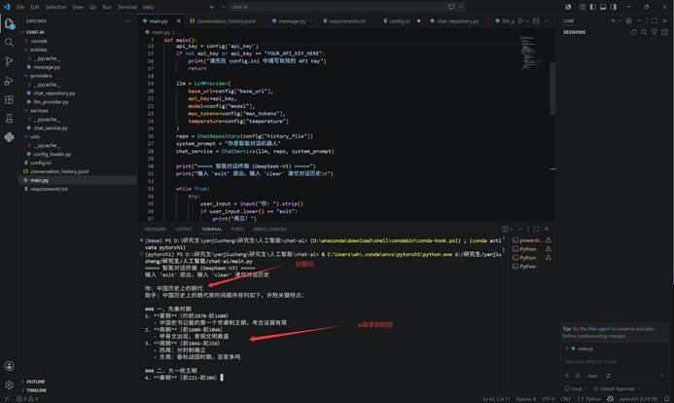
Task: Expand the OUTLINE section
Action: click(x=35, y=382)
